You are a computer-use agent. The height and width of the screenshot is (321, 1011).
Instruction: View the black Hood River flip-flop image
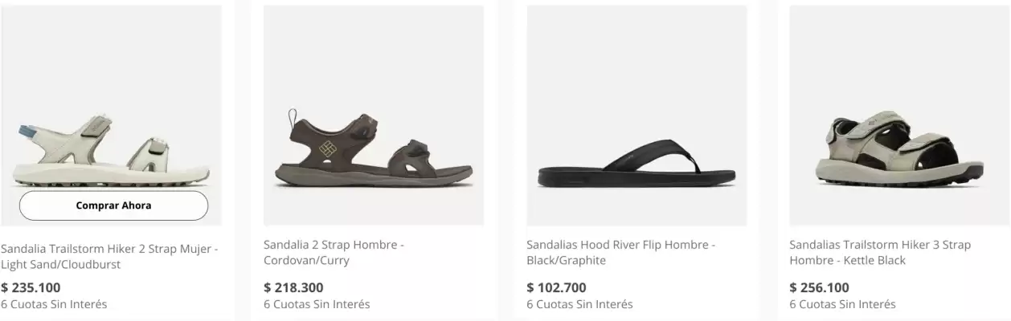click(636, 165)
